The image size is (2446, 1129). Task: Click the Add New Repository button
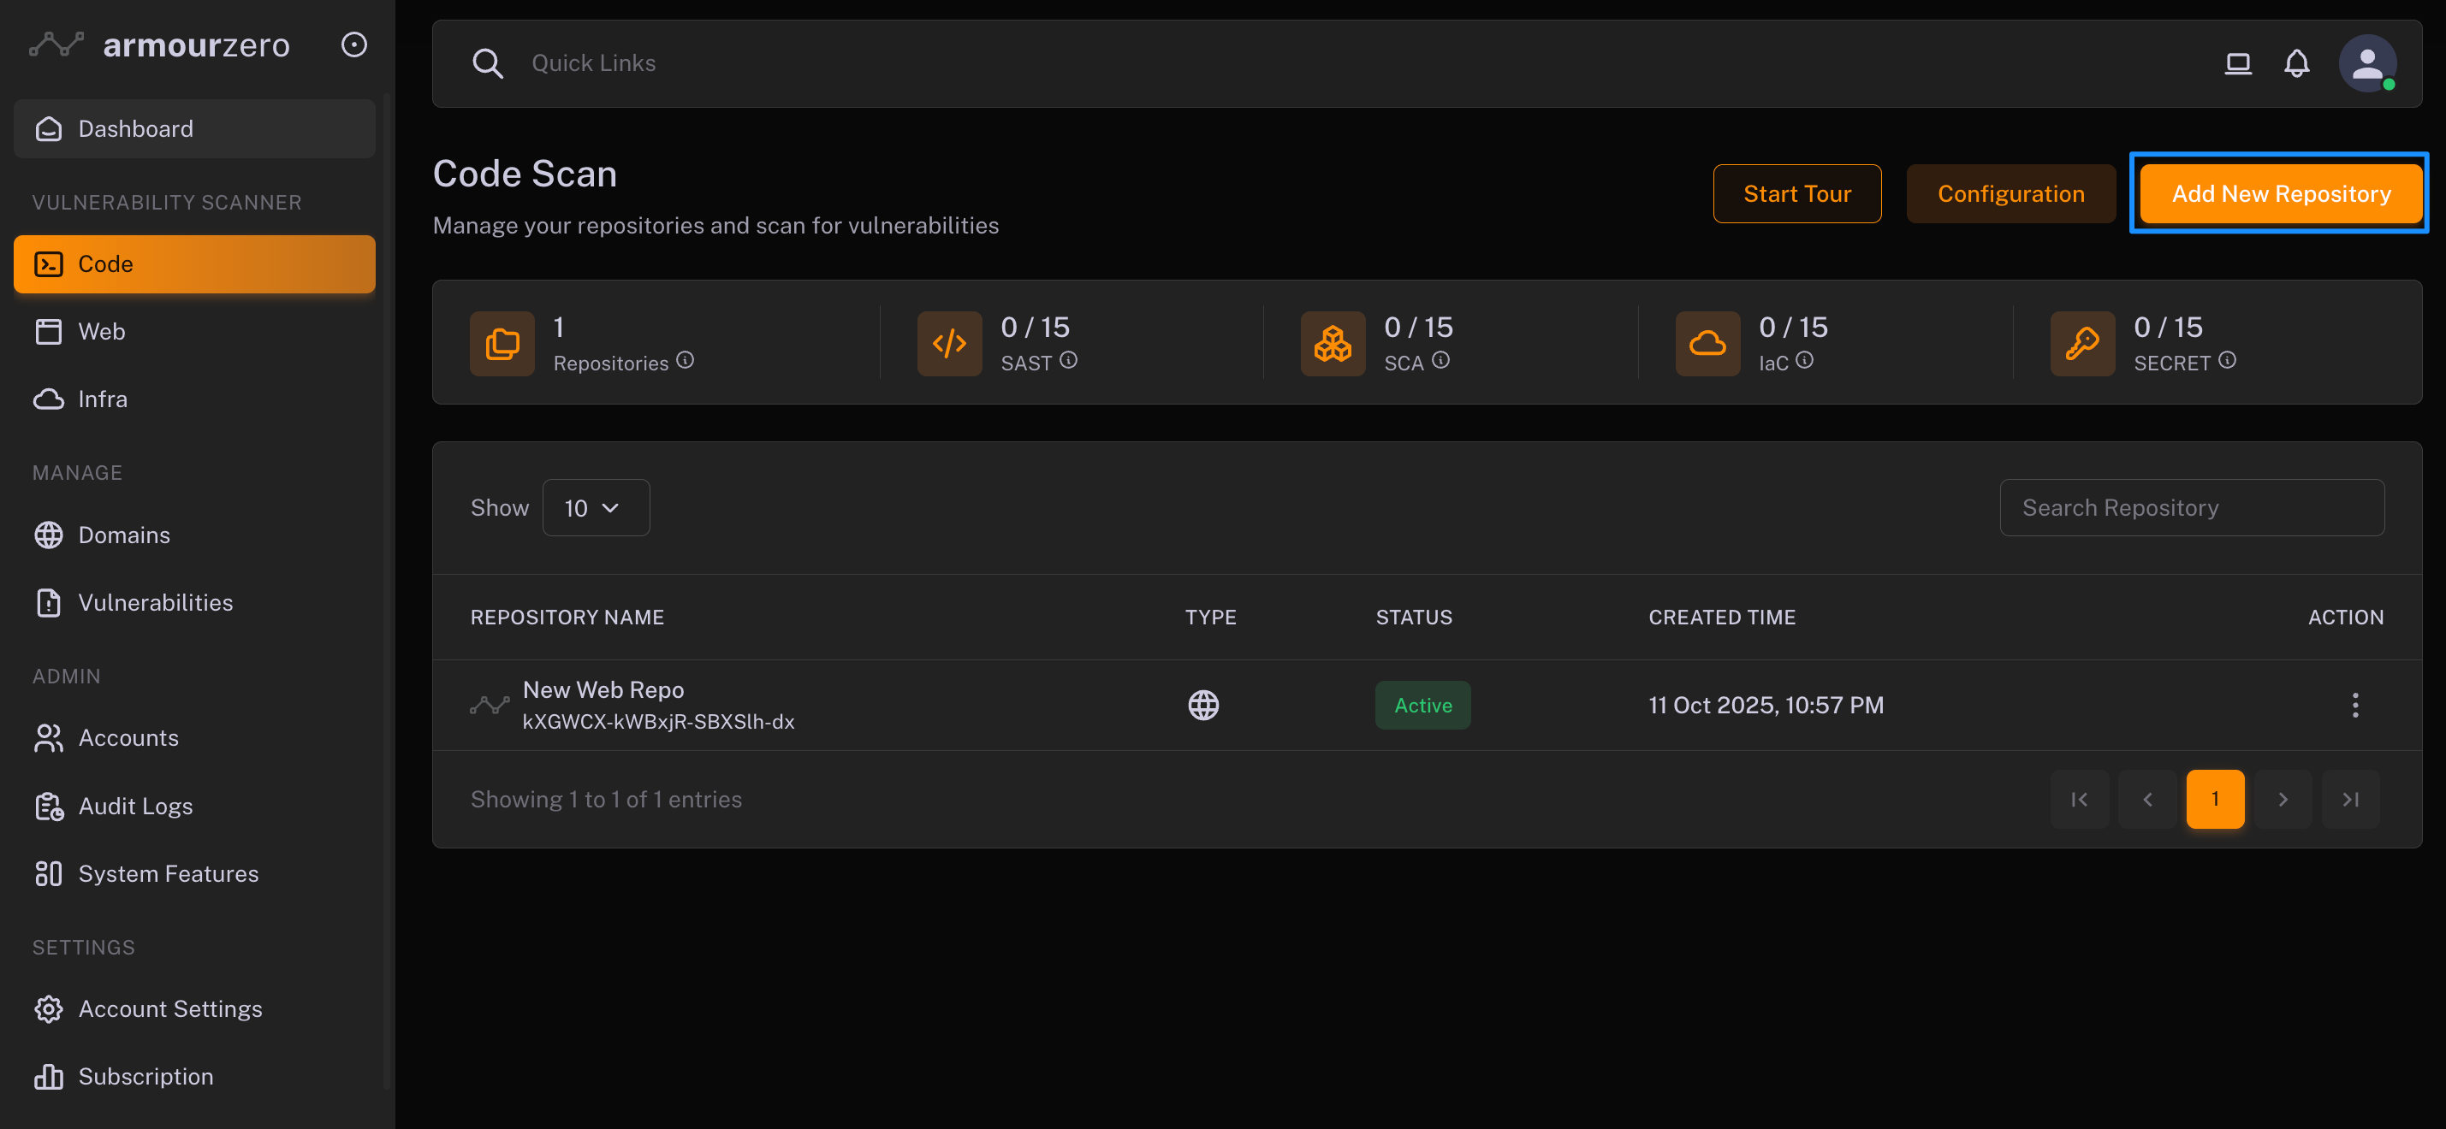[2281, 193]
